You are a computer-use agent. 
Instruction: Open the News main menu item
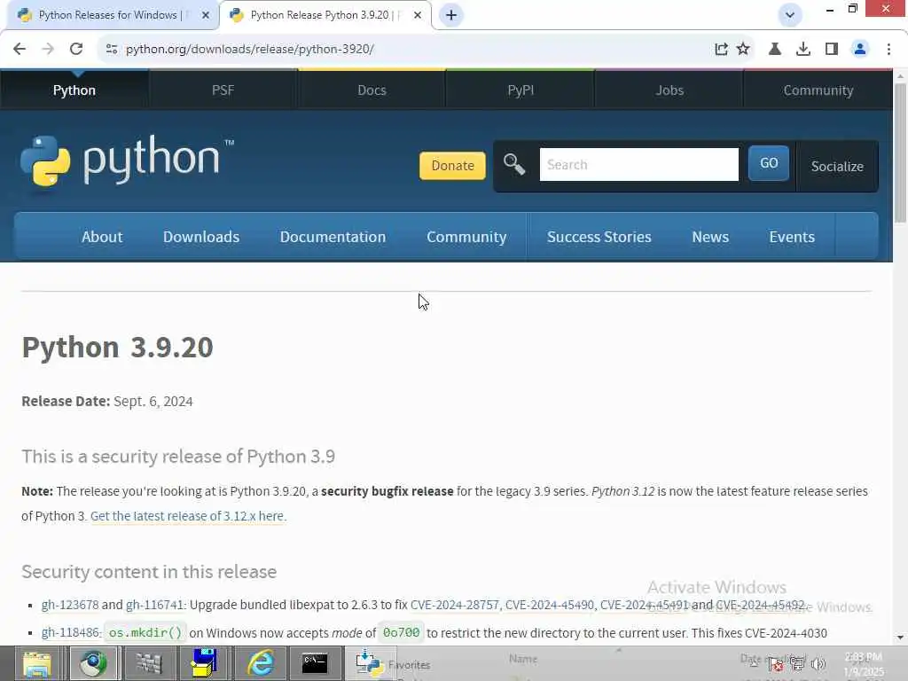710,237
